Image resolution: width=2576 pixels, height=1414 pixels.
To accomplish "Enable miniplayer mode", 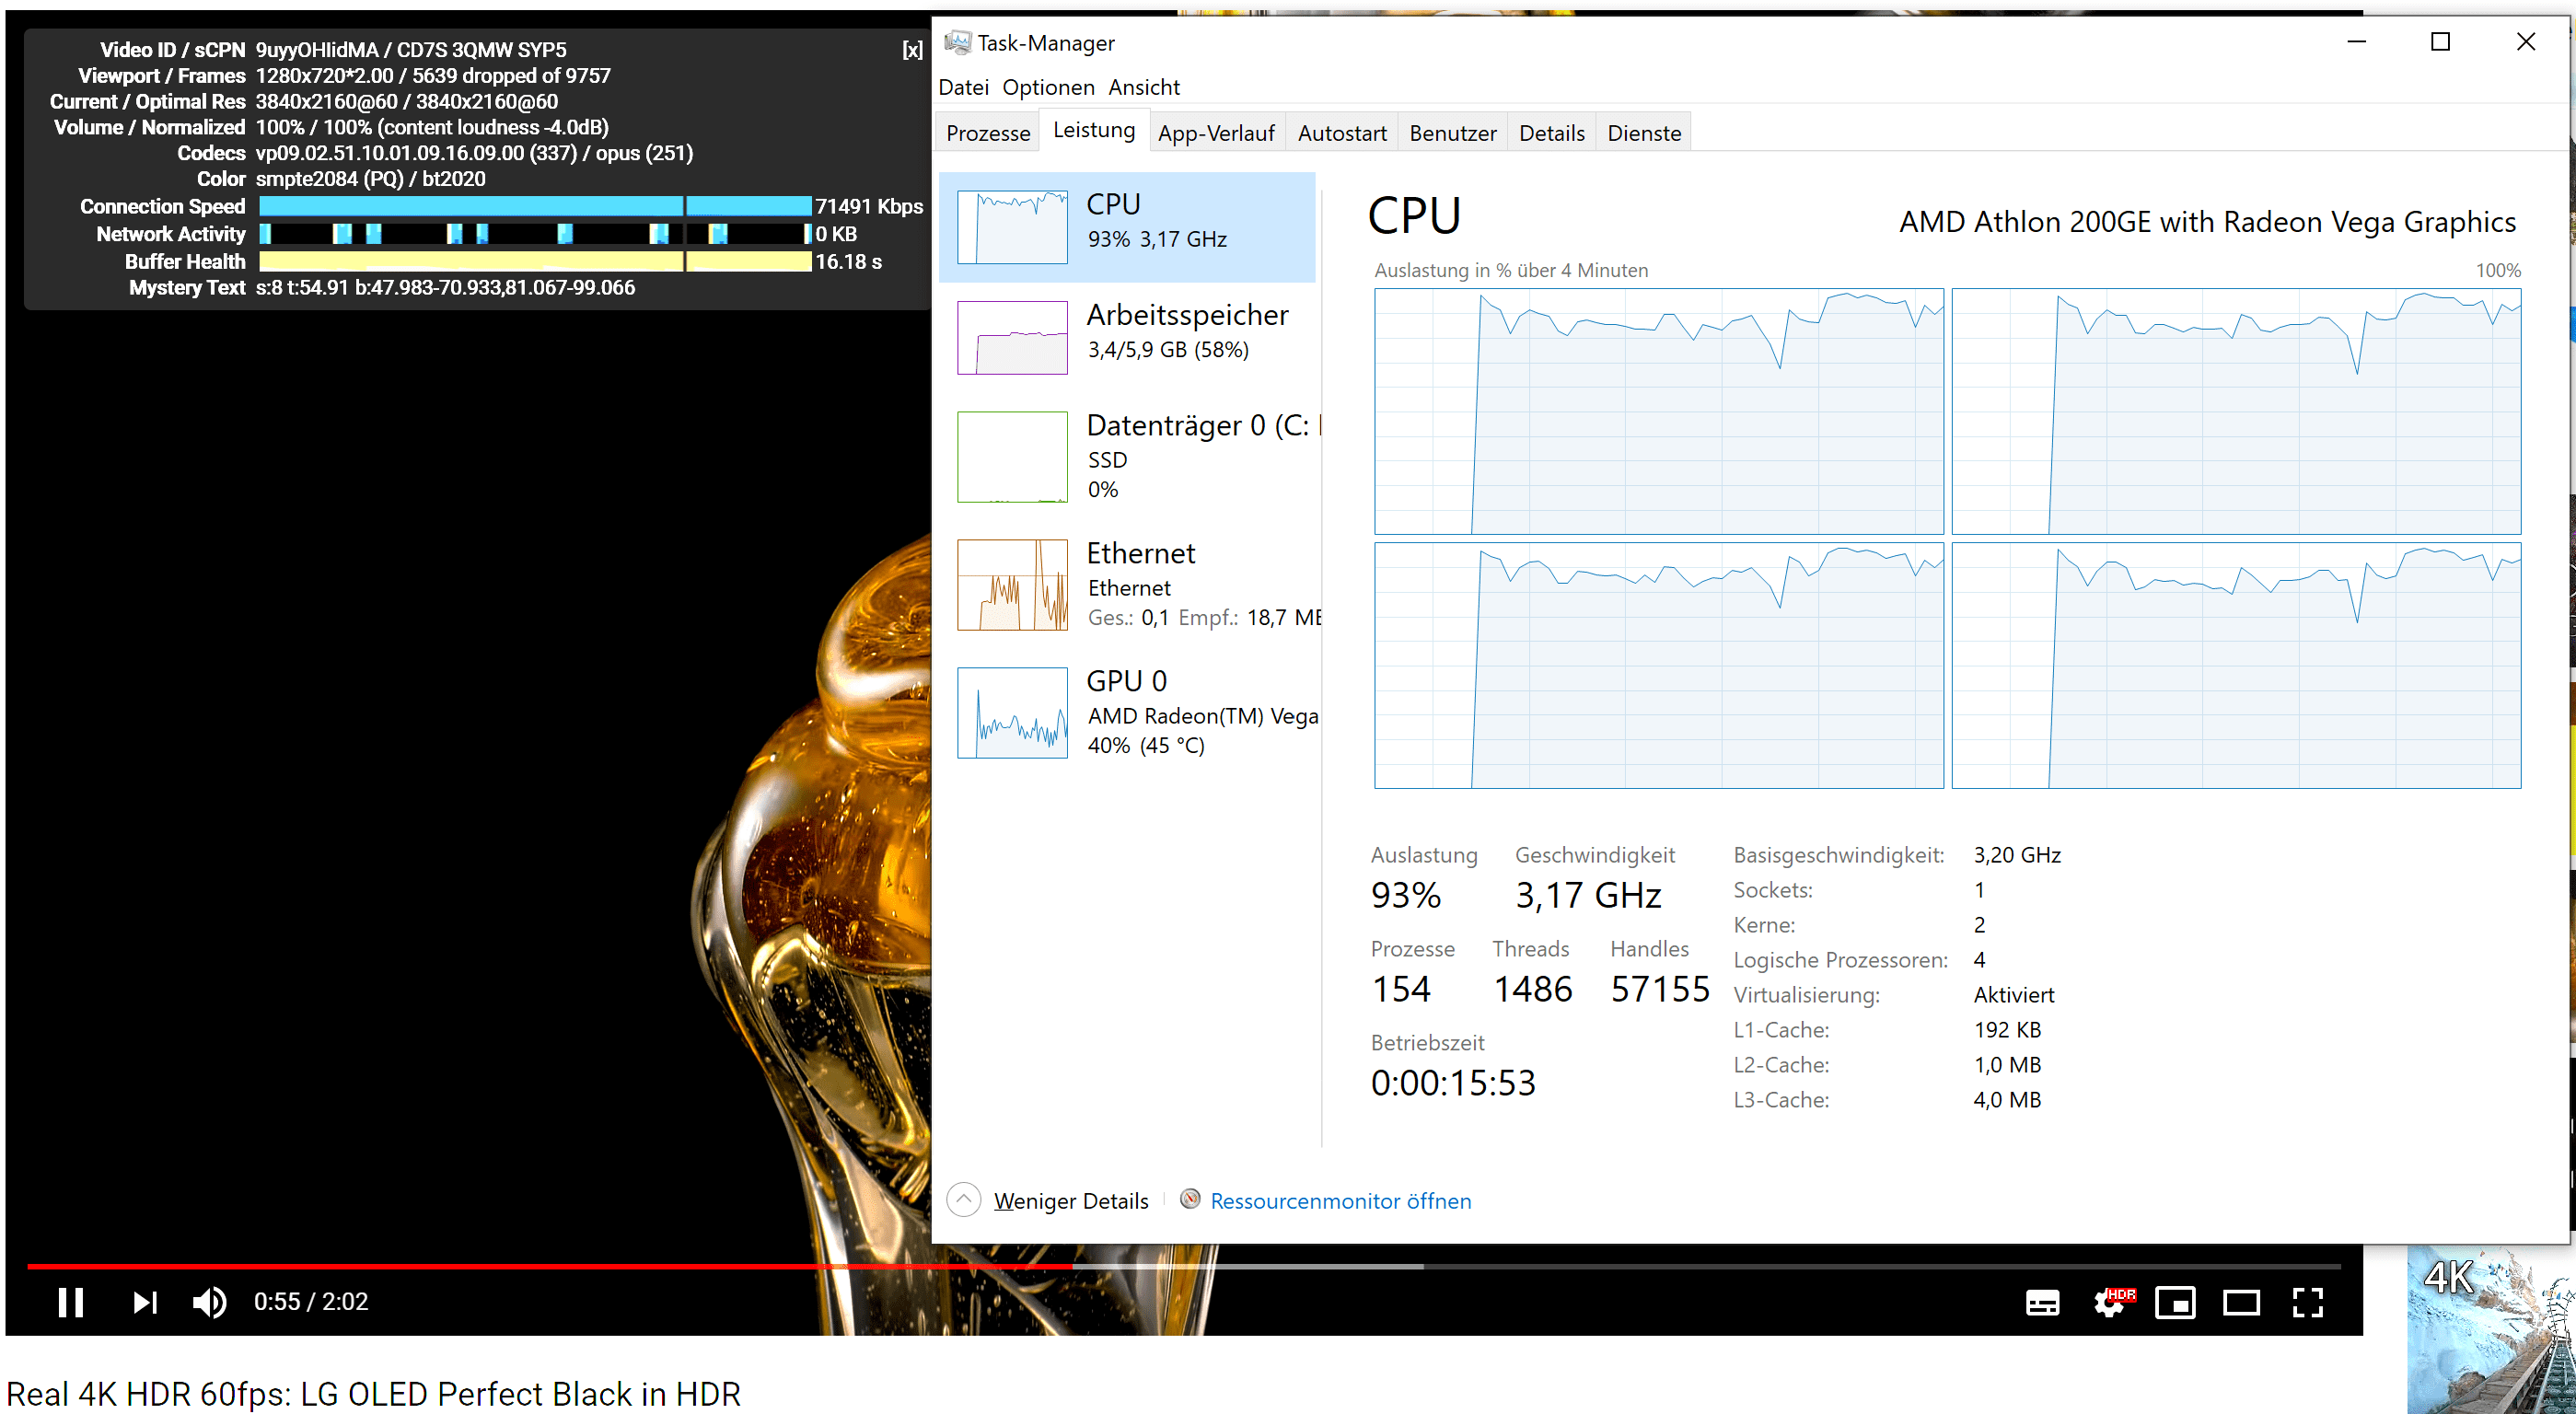I will [x=2175, y=1302].
